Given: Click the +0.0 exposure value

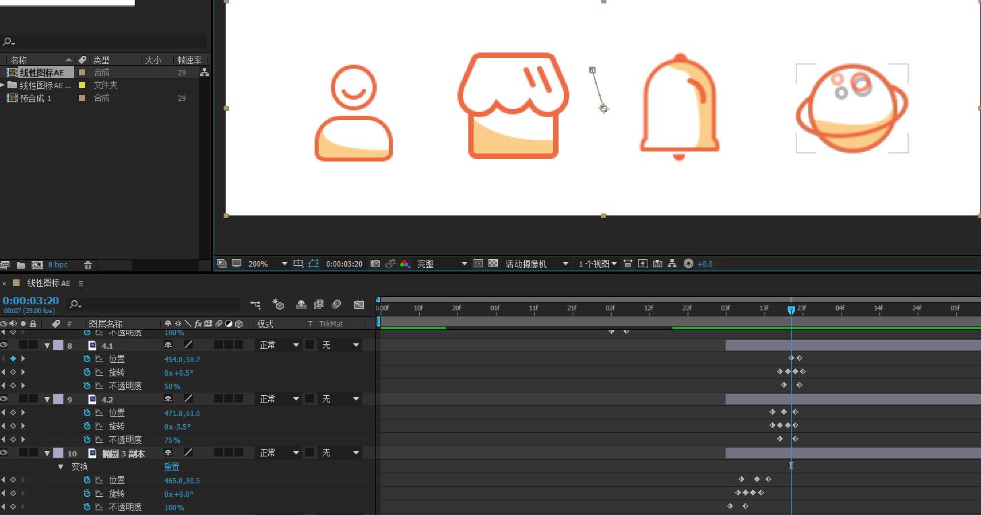Looking at the screenshot, I should tap(705, 264).
